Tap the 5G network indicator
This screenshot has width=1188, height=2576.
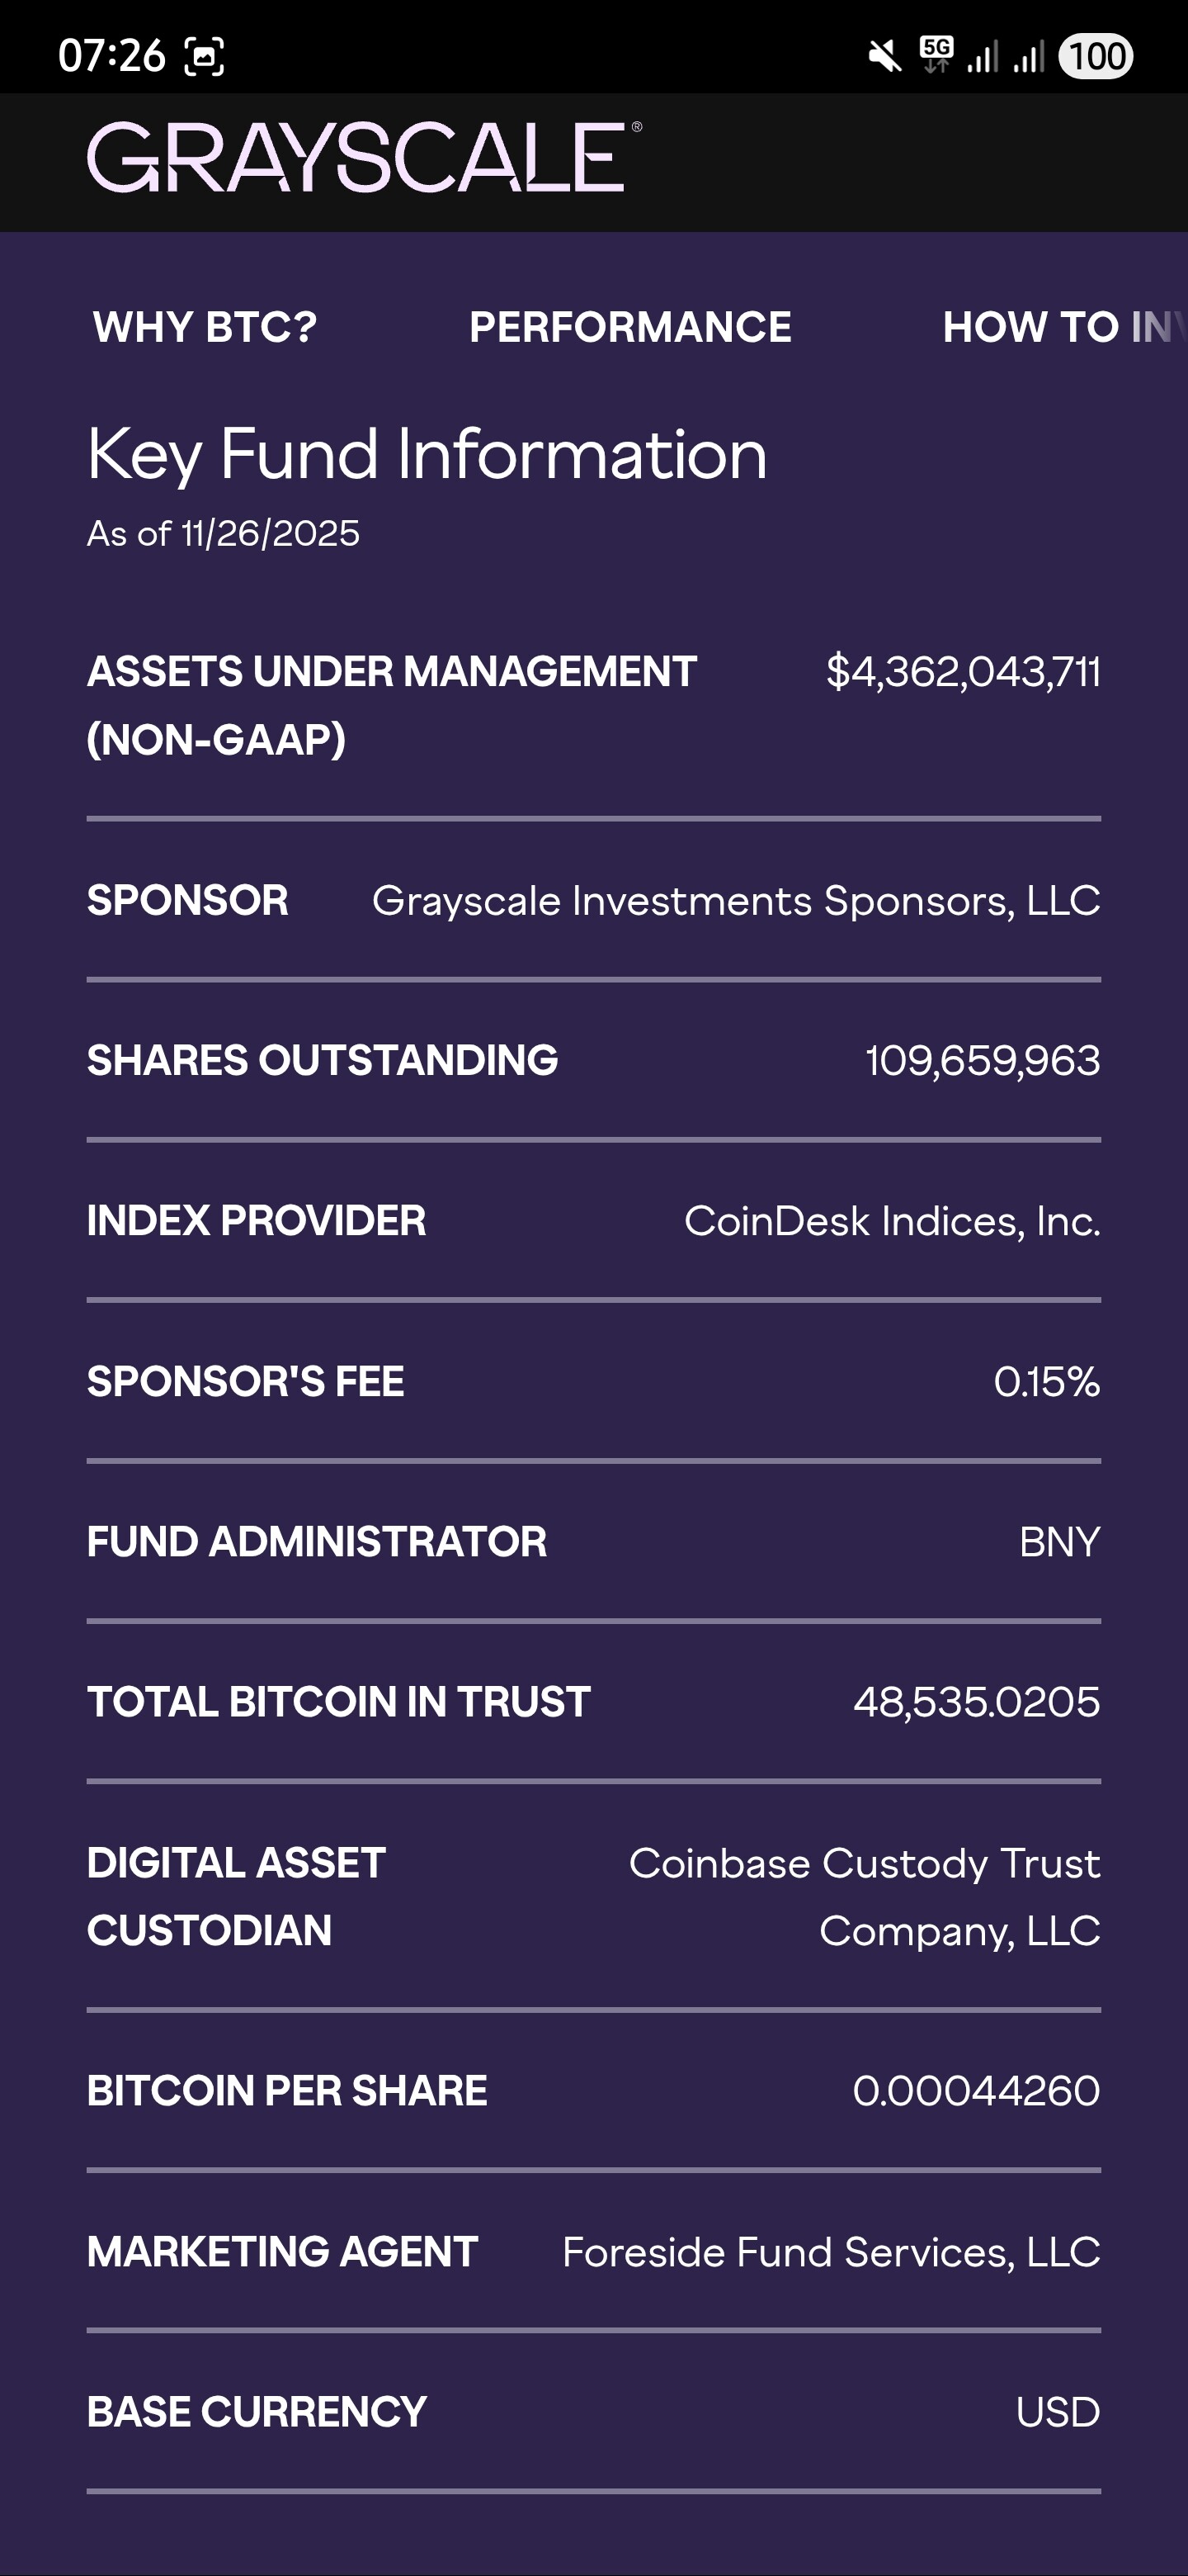(x=936, y=55)
